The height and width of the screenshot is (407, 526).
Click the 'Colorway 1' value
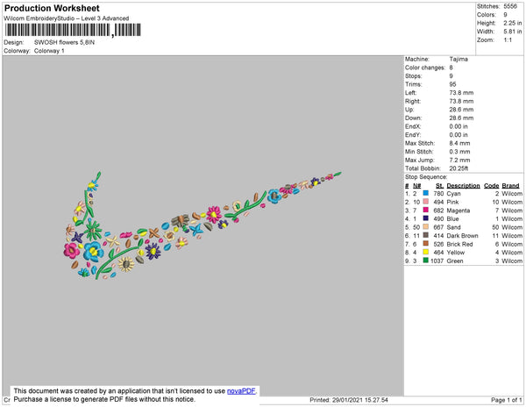[x=49, y=51]
